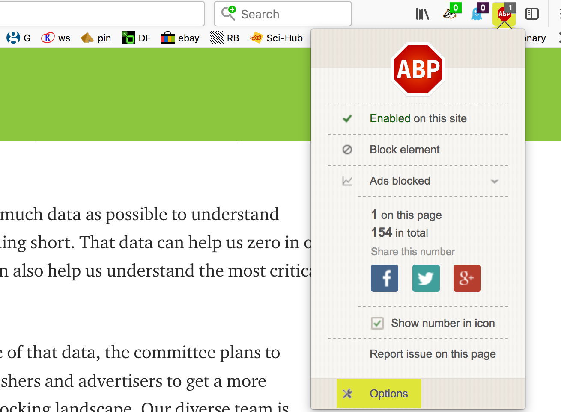Open the Firefox Library icon
Viewport: 561px width, 412px height.
pos(422,14)
